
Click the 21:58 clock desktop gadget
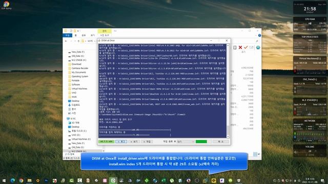click(310, 9)
